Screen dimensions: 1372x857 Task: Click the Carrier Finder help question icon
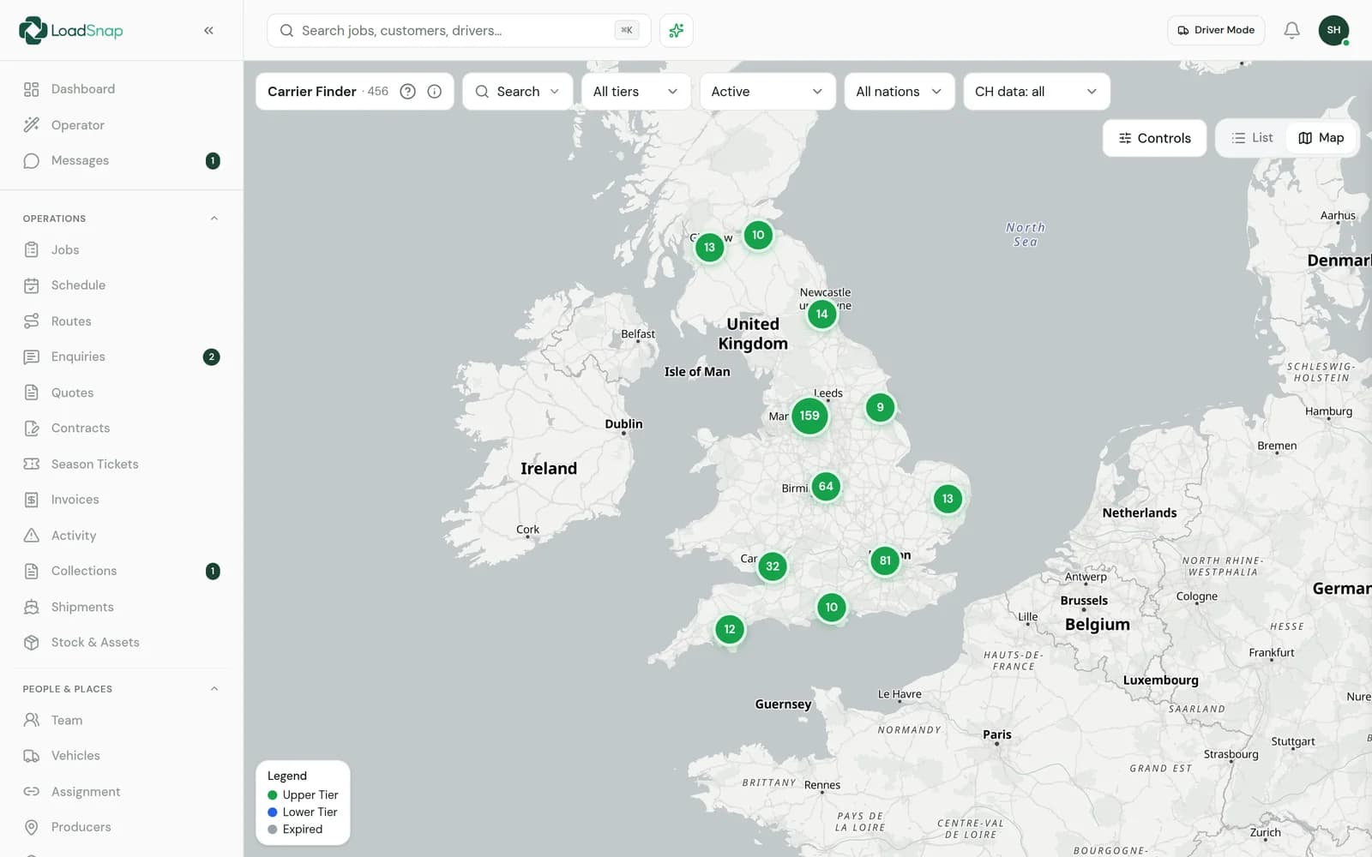click(x=408, y=92)
